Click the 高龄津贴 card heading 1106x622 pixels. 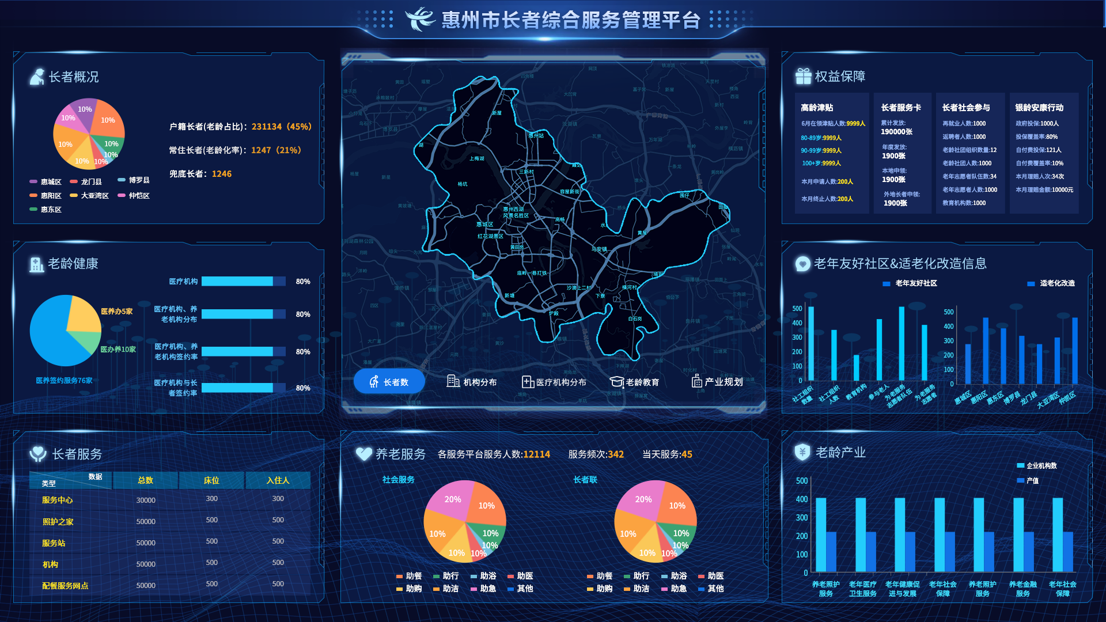pos(817,108)
